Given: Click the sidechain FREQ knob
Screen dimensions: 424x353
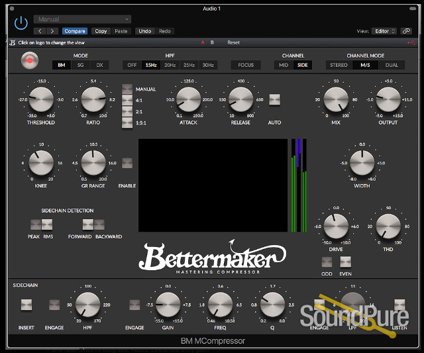Looking at the screenshot, I should tap(220, 305).
